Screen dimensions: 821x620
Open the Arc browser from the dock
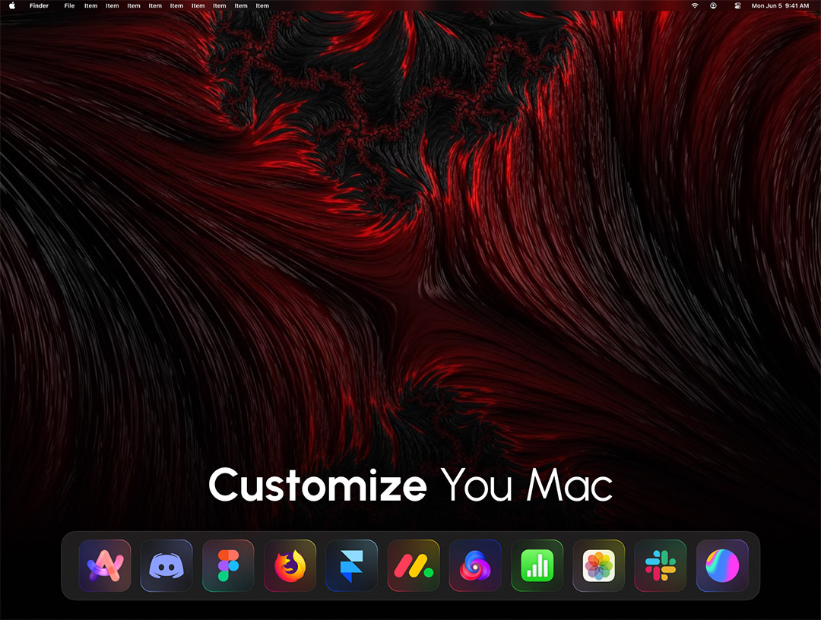click(105, 565)
